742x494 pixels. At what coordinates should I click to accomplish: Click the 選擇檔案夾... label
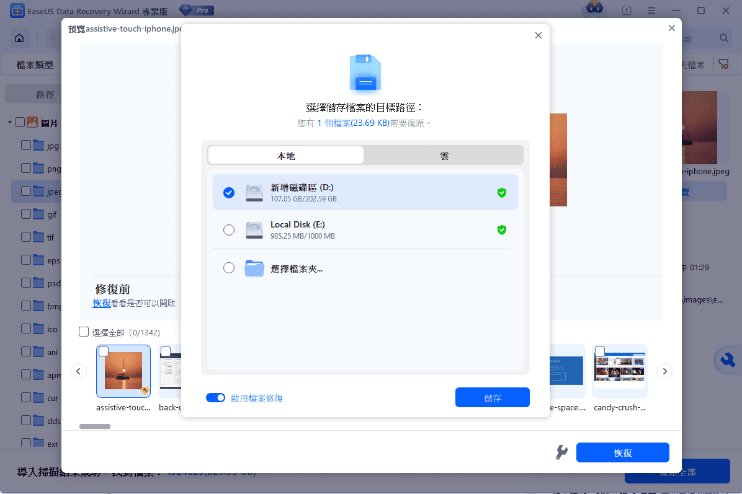(x=297, y=268)
